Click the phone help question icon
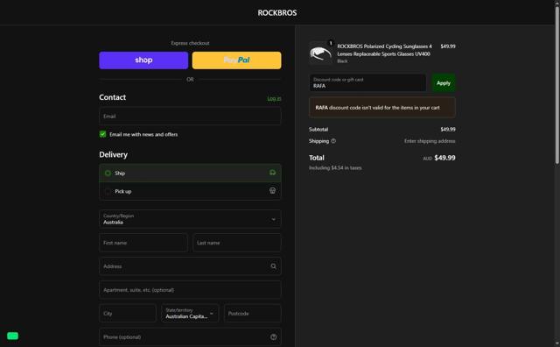The height and width of the screenshot is (347, 560). pos(273,337)
